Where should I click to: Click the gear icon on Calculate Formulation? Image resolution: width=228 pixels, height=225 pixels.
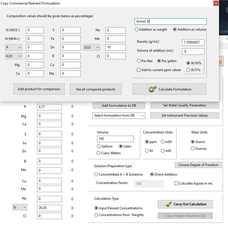(x=152, y=89)
